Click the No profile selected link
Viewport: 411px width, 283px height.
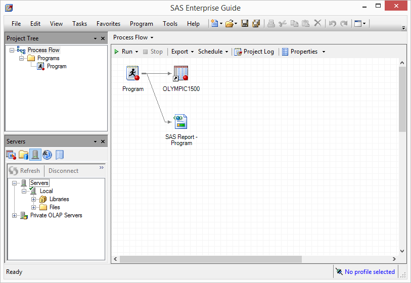370,272
